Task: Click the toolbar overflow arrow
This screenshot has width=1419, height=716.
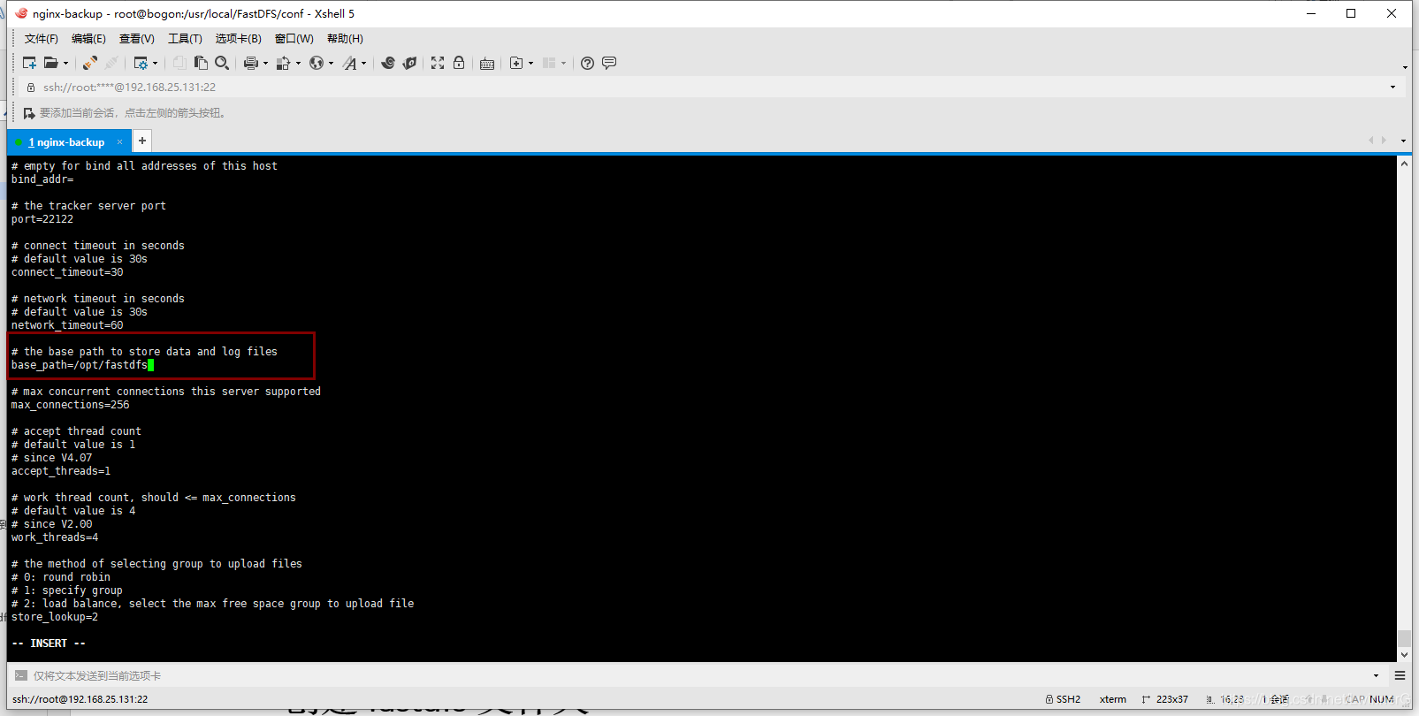Action: [x=1405, y=67]
